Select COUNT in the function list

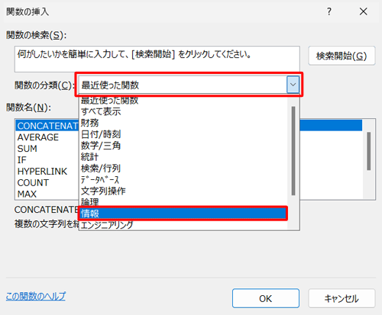coord(47,183)
